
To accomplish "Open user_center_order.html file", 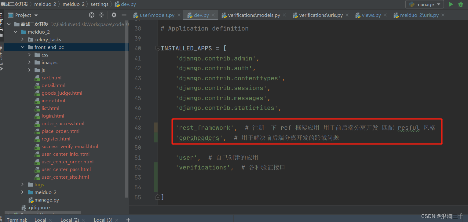I will (68, 162).
